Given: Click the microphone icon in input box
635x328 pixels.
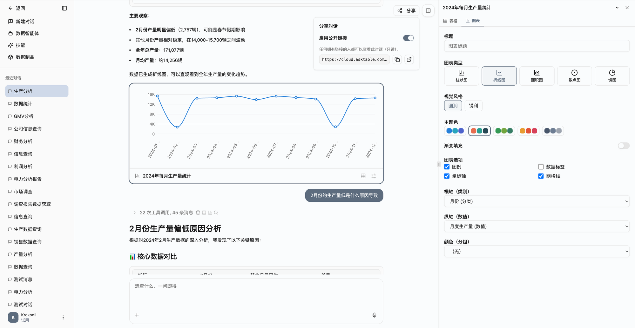Looking at the screenshot, I should tap(374, 315).
